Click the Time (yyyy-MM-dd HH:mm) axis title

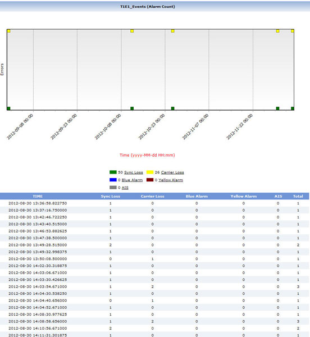point(147,155)
